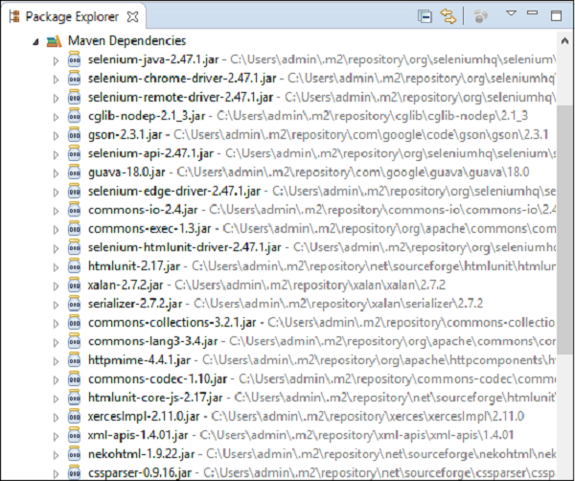This screenshot has height=481, width=575.
Task: Click jar icon of selenium-edge-driver-2.47.1.jar
Action: click(75, 191)
